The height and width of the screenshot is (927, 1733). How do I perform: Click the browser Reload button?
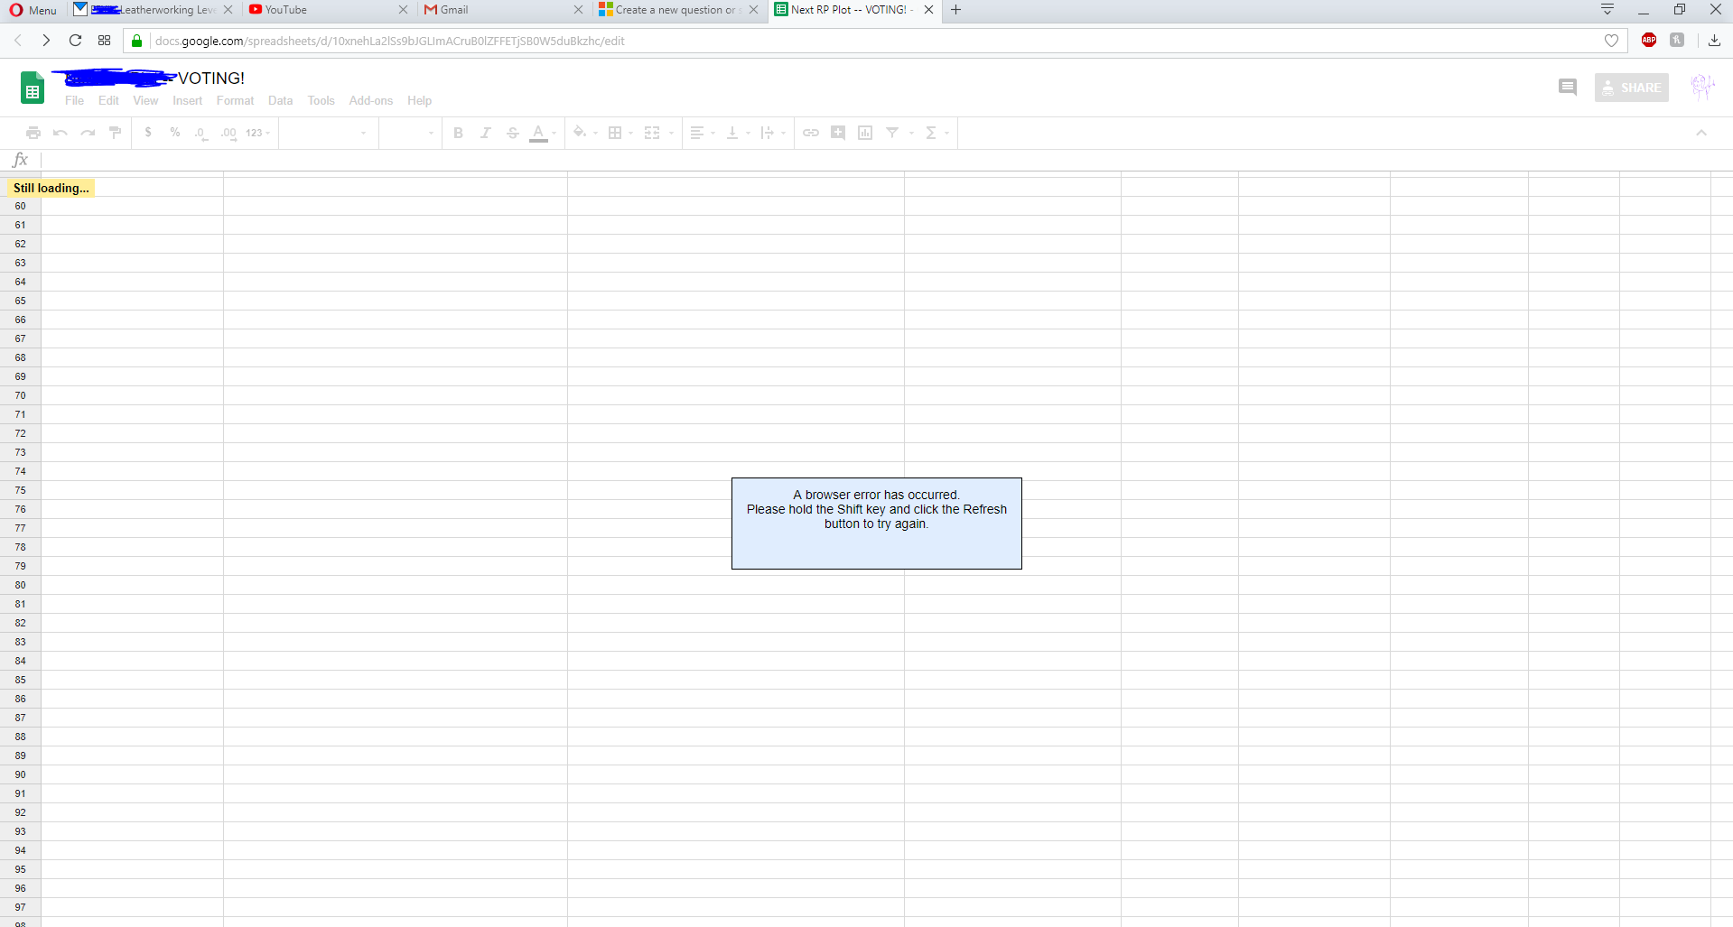(x=76, y=41)
